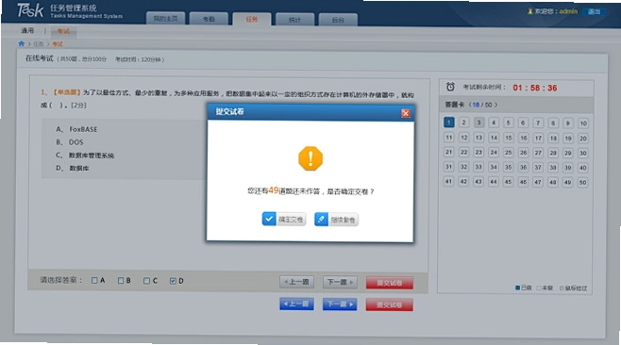This screenshot has width=621, height=345.
Task: Check answer checkbox B
Action: click(121, 280)
